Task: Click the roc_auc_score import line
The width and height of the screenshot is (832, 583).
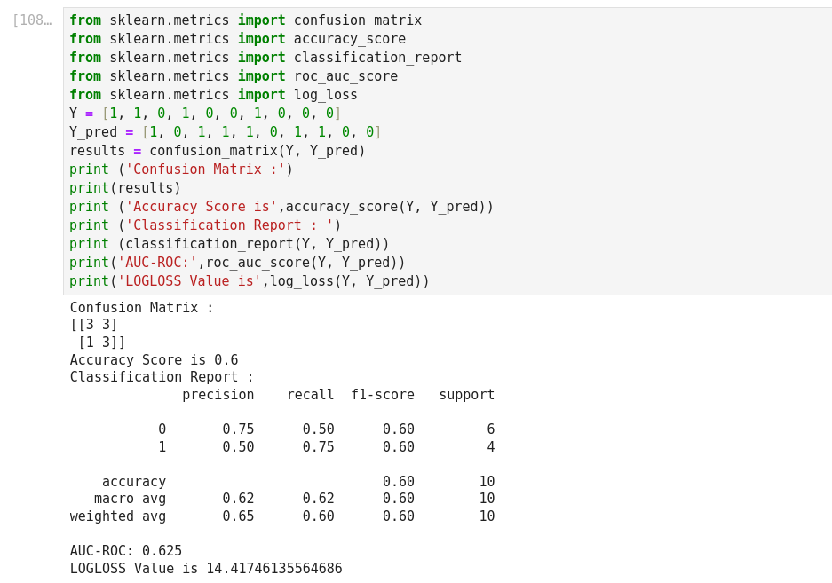Action: click(234, 76)
